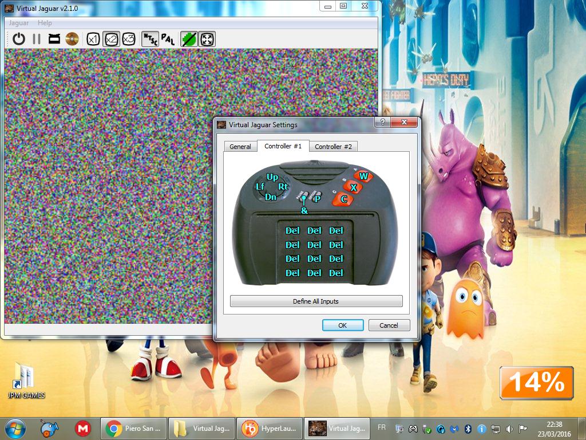586x440 pixels.
Task: Click the Define All Inputs button
Action: click(x=316, y=301)
